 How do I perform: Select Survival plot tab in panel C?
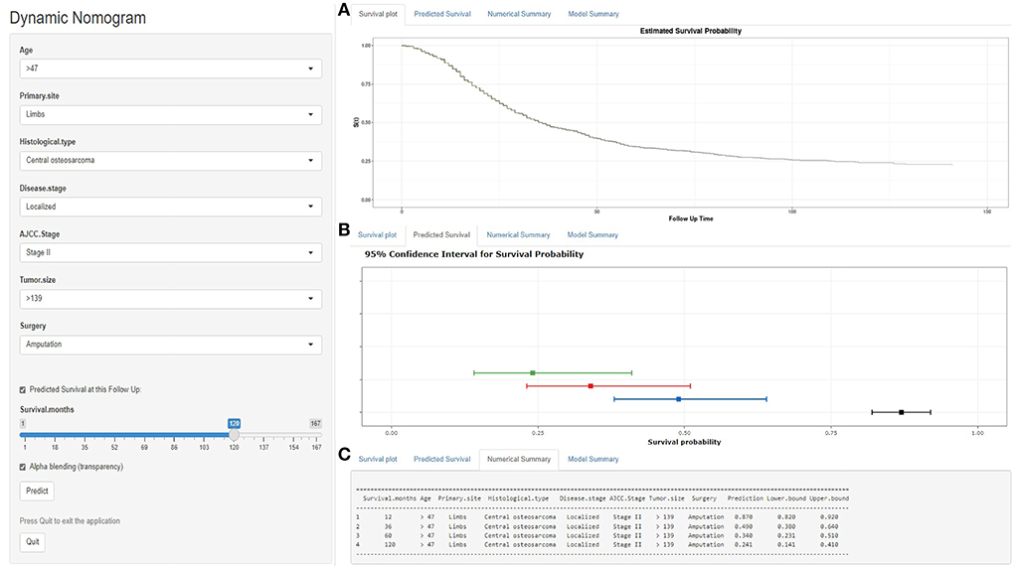[x=378, y=459]
